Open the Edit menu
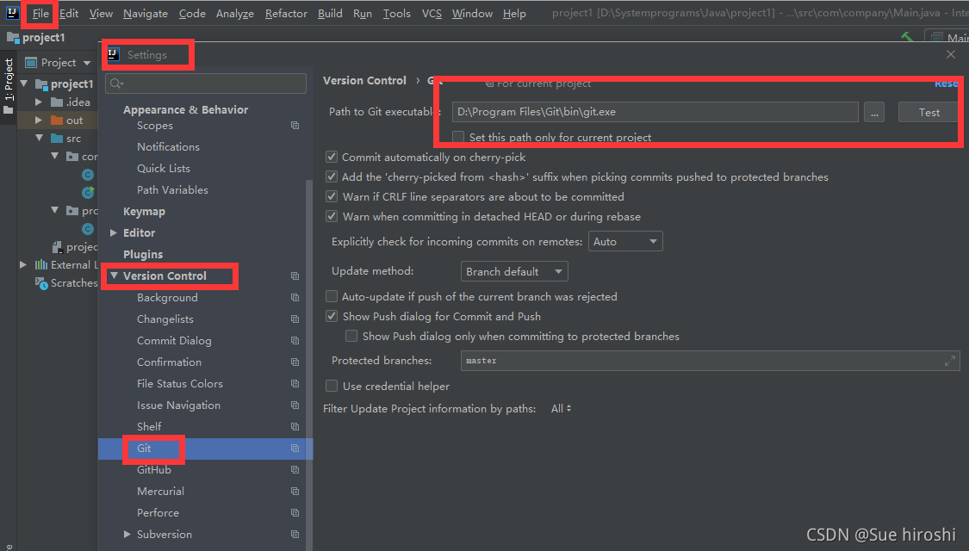The image size is (969, 551). [69, 13]
